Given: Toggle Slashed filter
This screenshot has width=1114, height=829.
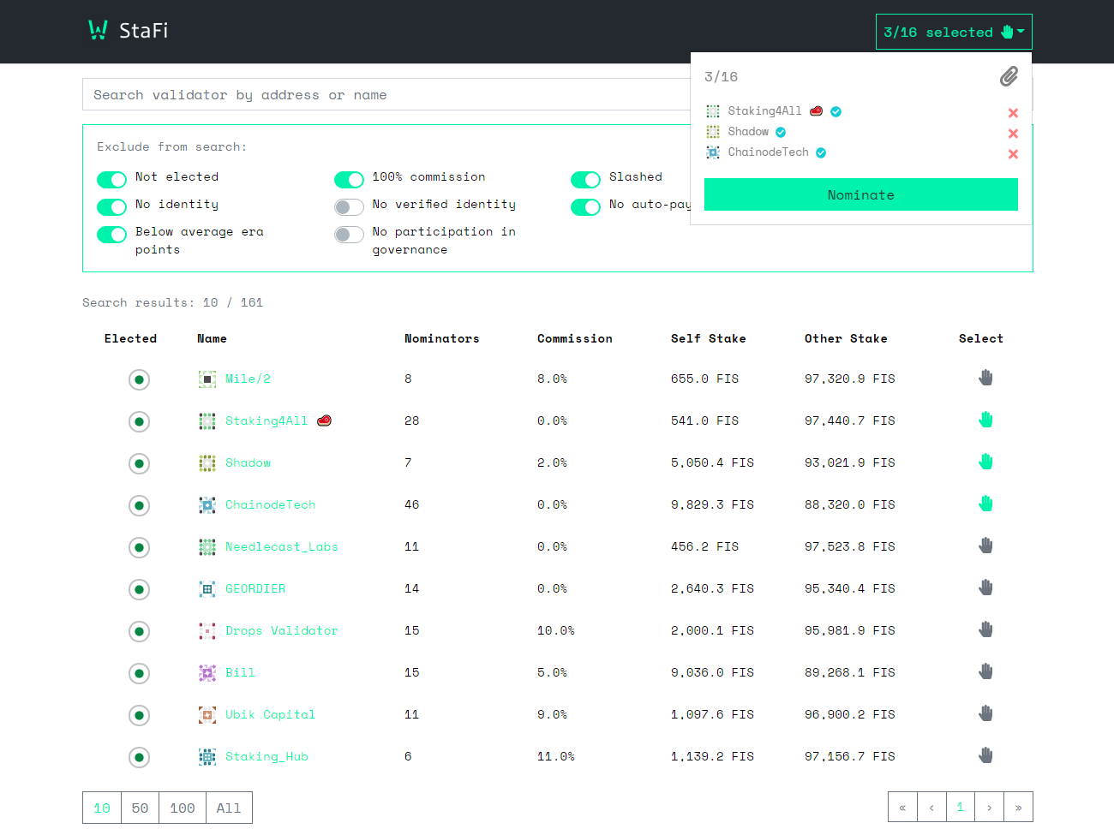Looking at the screenshot, I should pyautogui.click(x=585, y=179).
